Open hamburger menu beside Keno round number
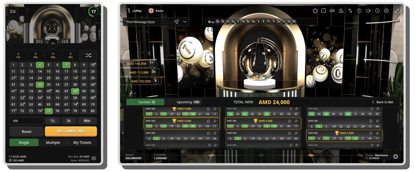 94,158
